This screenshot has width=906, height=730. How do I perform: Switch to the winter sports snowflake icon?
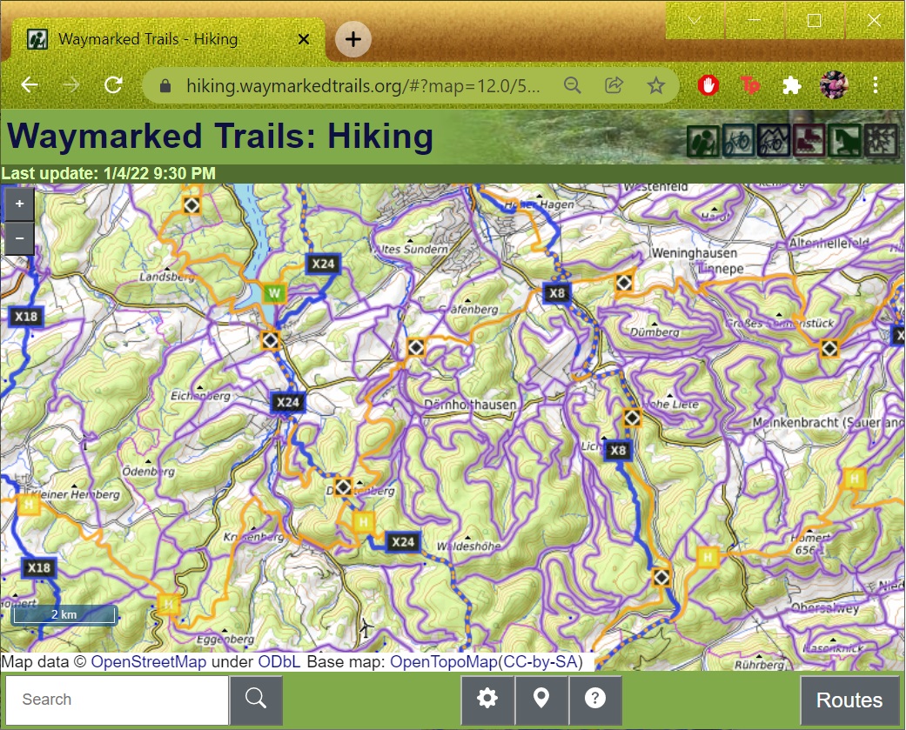(881, 141)
